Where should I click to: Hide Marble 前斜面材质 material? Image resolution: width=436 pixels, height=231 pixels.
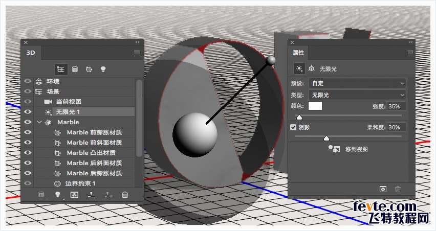(x=28, y=143)
